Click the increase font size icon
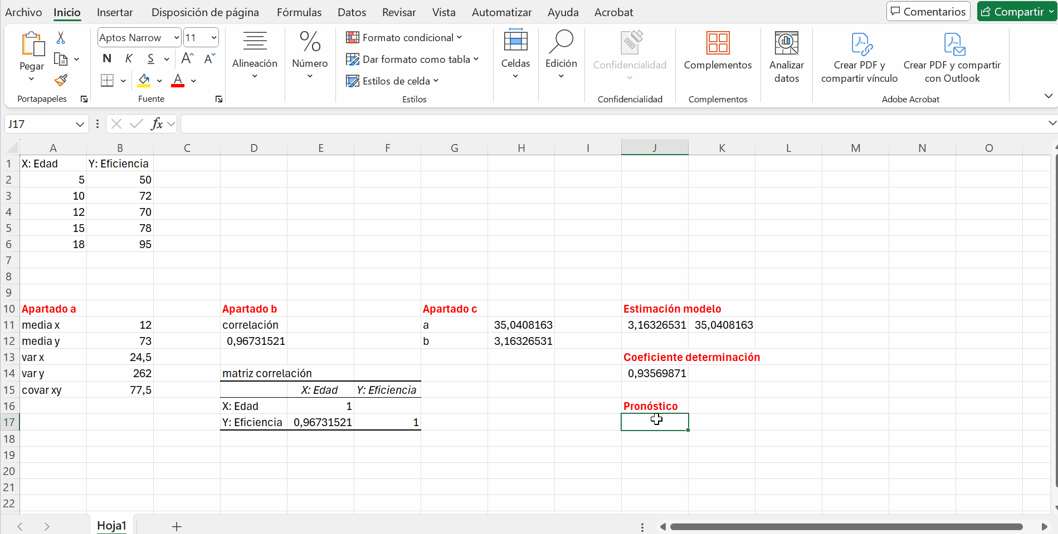The width and height of the screenshot is (1058, 534). (188, 58)
